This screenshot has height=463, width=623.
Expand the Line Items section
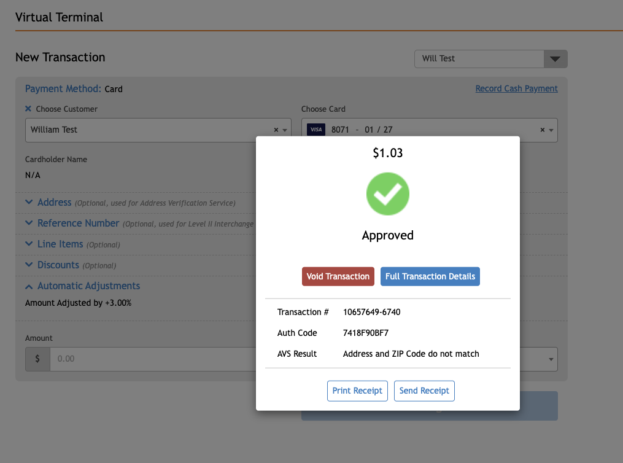click(x=60, y=244)
